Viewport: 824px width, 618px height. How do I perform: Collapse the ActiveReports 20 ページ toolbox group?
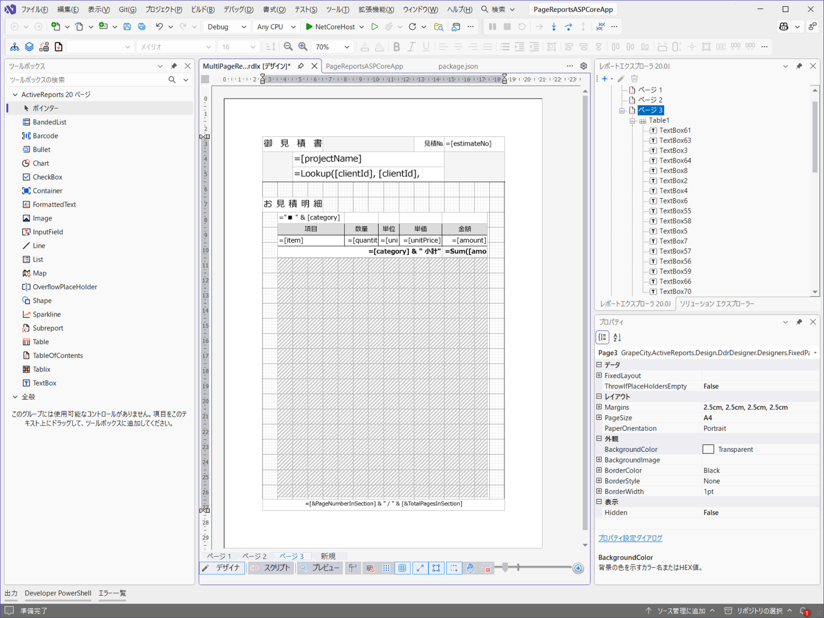pos(15,95)
